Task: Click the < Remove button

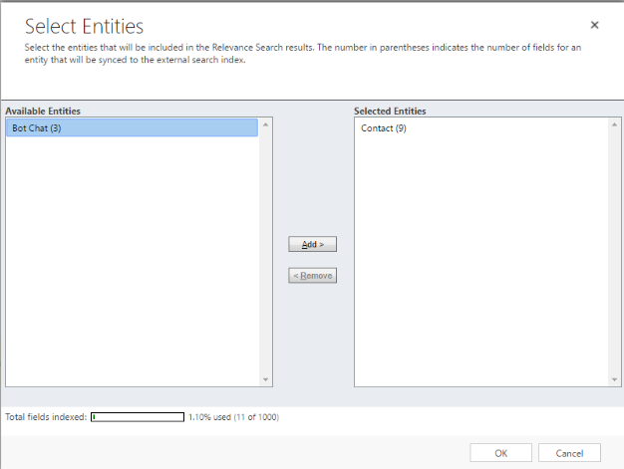Action: coord(312,276)
